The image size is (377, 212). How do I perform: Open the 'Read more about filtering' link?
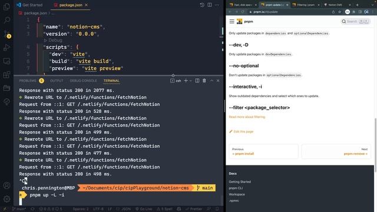(247, 117)
